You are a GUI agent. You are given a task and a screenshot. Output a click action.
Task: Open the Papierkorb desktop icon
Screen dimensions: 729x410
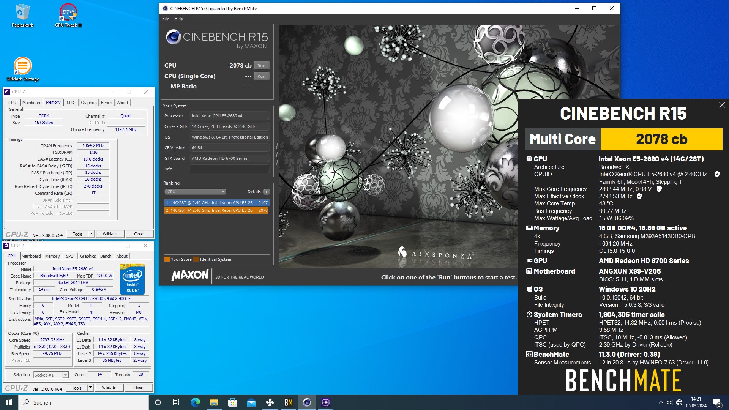(22, 15)
